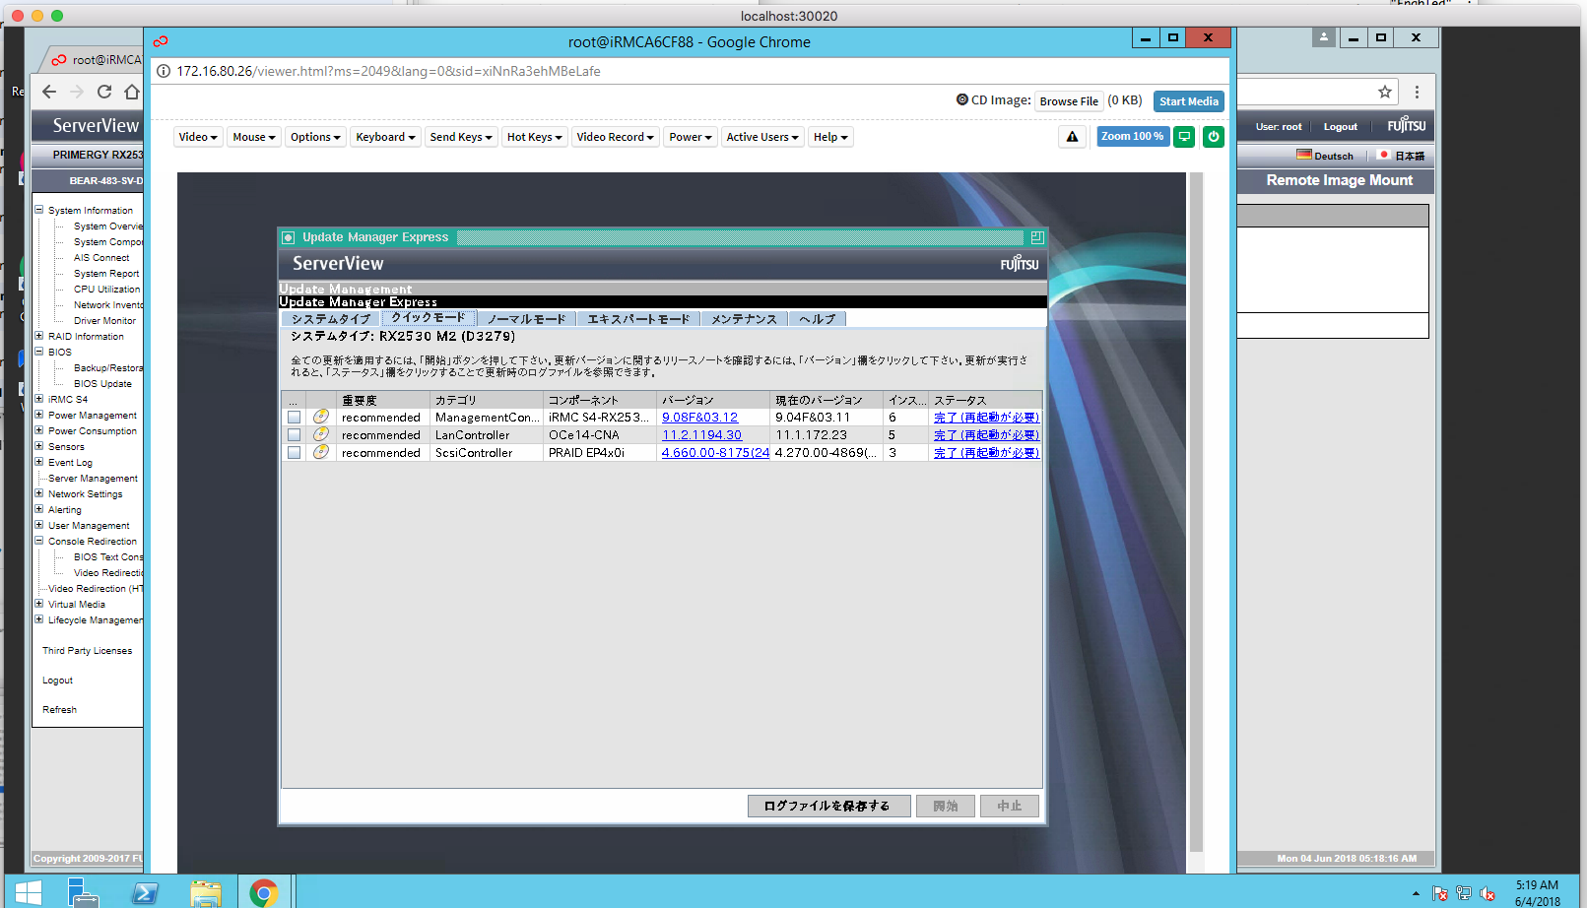The width and height of the screenshot is (1587, 908).
Task: Click the browser home icon
Action: (x=132, y=92)
